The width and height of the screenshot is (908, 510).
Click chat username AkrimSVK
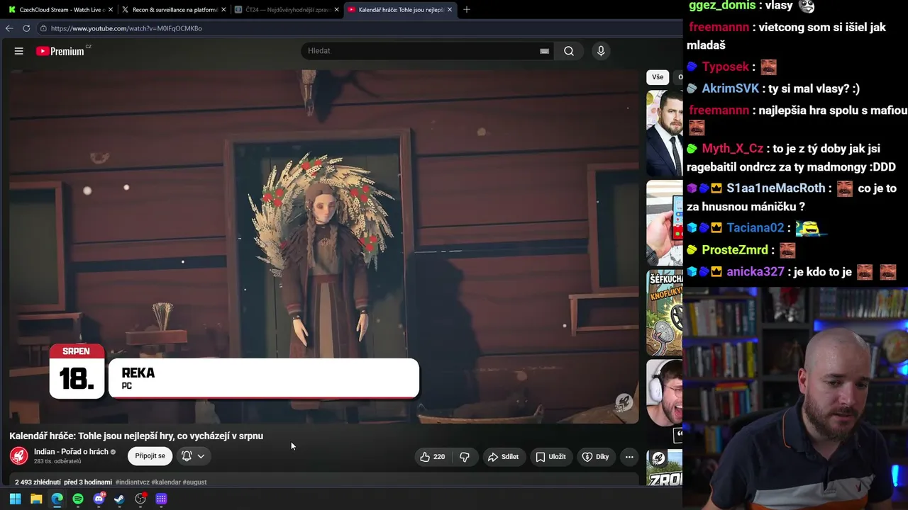[x=731, y=89]
